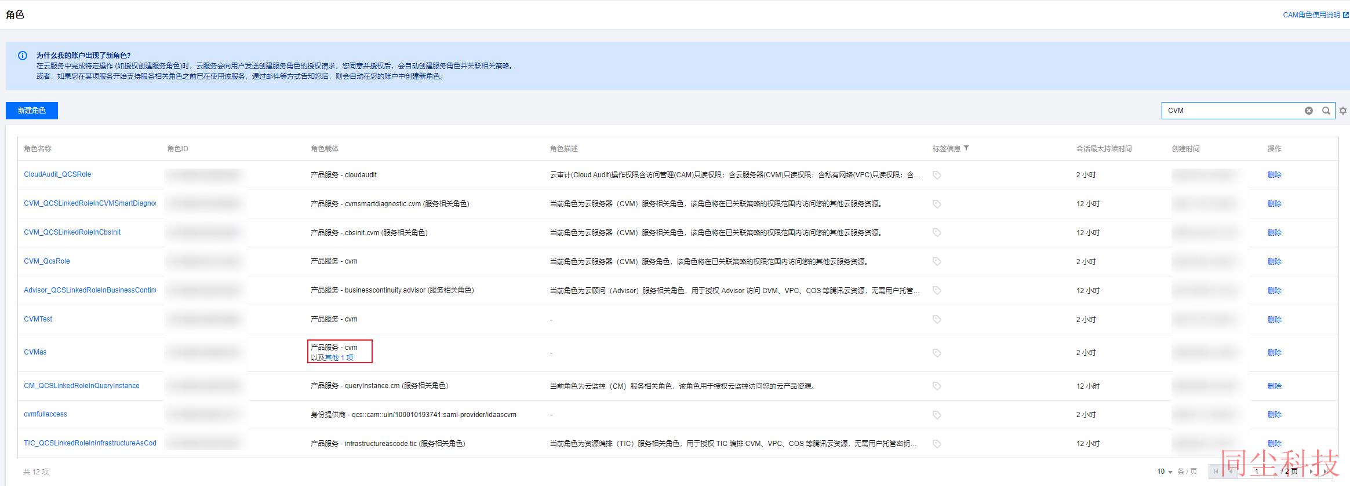Click the tag icon for Advisor_QCSLinkedRoleInBusinessContinuity row
Image resolution: width=1350 pixels, height=486 pixels.
(x=937, y=291)
